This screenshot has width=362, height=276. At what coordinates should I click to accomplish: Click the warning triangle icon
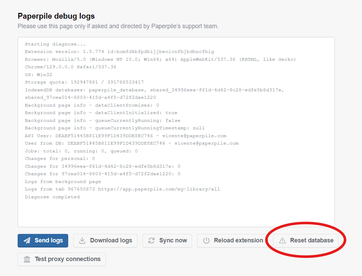(282, 241)
